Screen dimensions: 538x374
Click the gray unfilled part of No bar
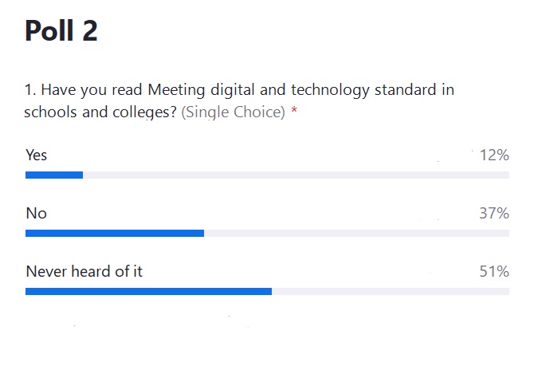(x=357, y=233)
